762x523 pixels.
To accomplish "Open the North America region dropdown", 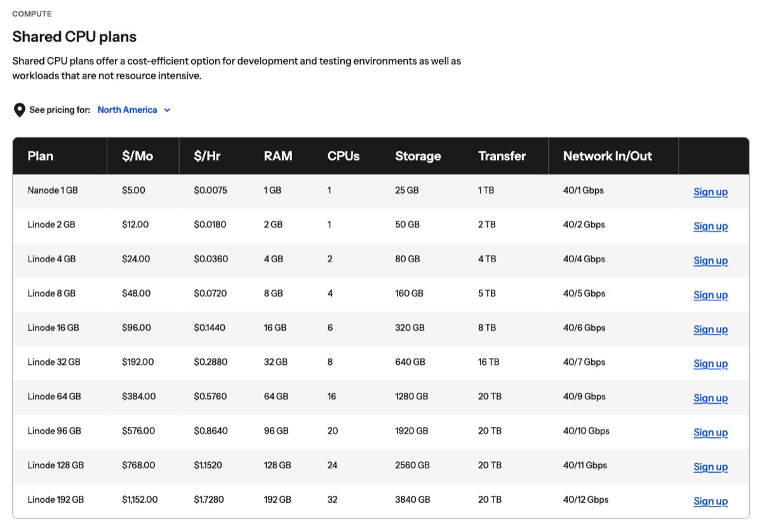I will coord(134,110).
